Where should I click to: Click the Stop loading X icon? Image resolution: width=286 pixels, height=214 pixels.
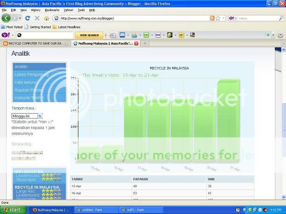tap(37, 18)
